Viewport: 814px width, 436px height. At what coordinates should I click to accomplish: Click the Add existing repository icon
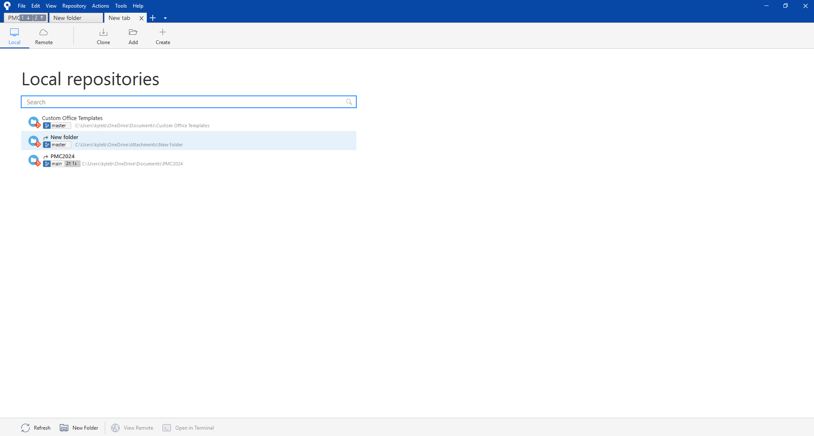pyautogui.click(x=133, y=32)
